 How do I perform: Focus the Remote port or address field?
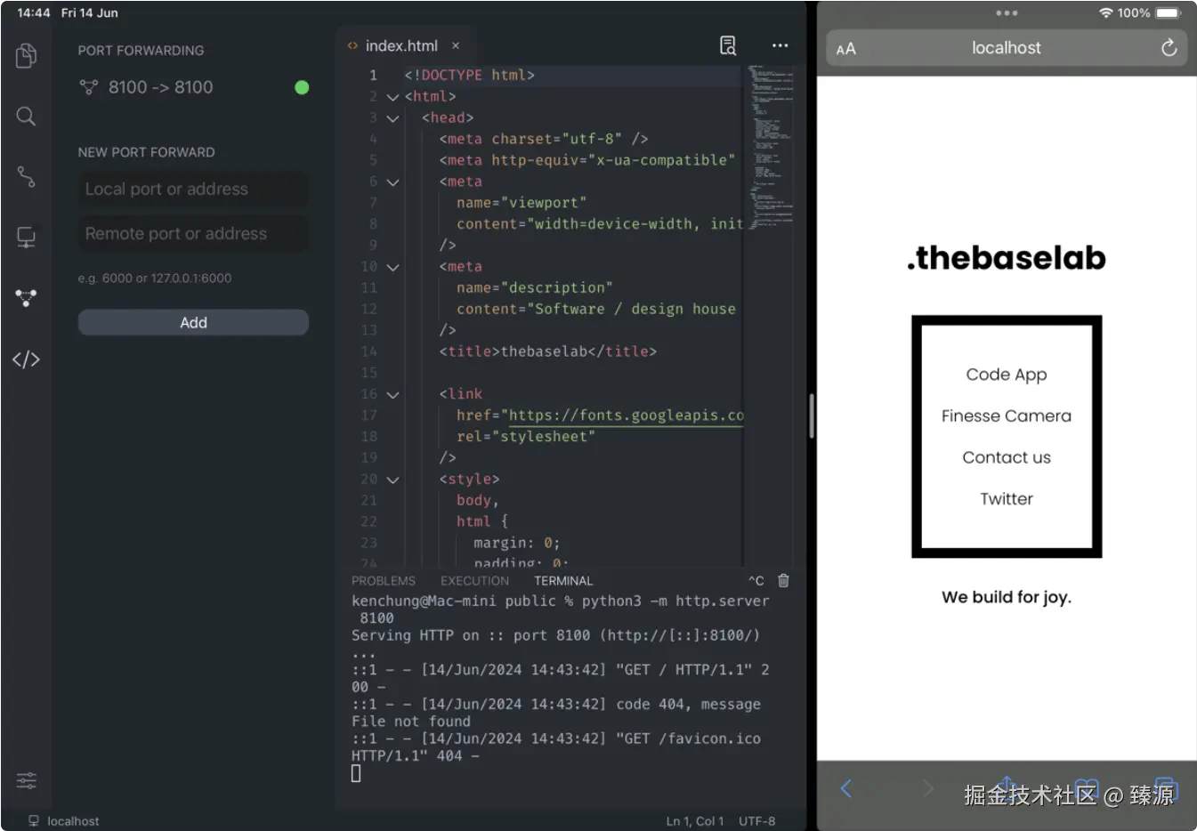tap(193, 233)
